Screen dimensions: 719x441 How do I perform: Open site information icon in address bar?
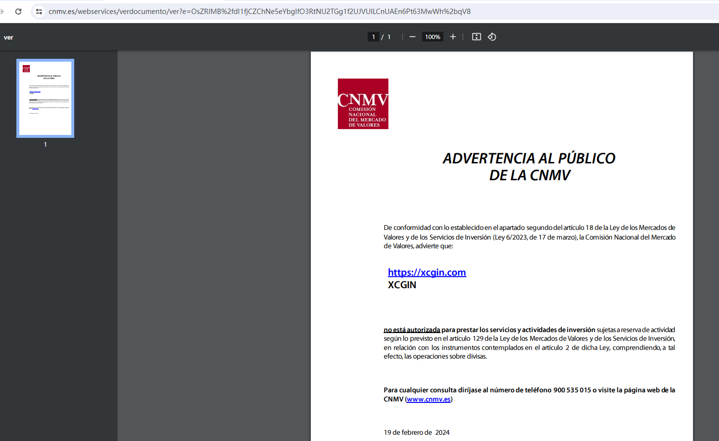pyautogui.click(x=39, y=12)
